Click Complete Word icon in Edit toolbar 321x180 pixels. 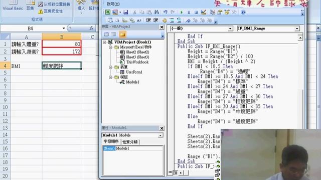point(139,20)
